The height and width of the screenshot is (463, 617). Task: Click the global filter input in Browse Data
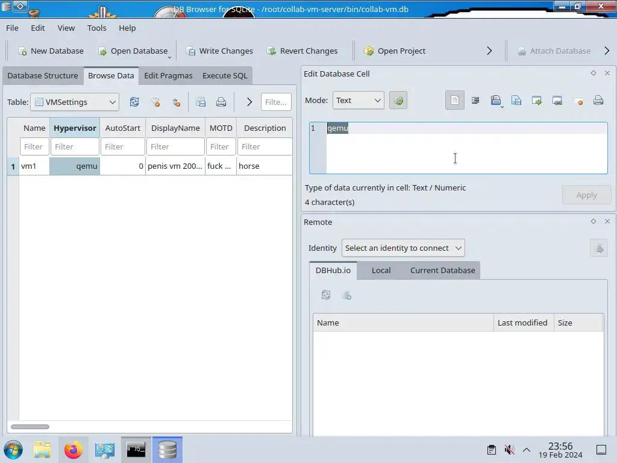pyautogui.click(x=276, y=102)
